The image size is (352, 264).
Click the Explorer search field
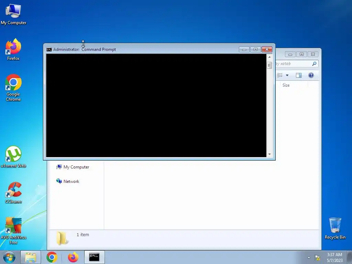coord(297,64)
